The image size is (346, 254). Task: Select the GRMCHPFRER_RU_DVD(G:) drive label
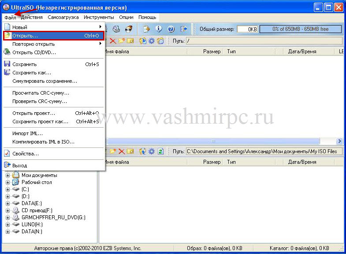point(53,217)
